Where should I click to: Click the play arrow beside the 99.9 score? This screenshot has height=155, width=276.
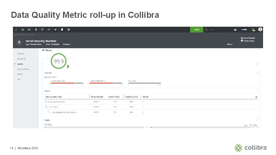68,67
